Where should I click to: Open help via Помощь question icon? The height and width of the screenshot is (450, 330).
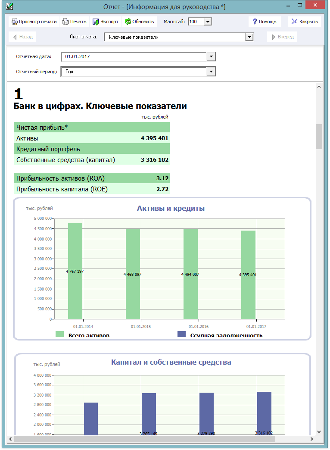pos(264,22)
